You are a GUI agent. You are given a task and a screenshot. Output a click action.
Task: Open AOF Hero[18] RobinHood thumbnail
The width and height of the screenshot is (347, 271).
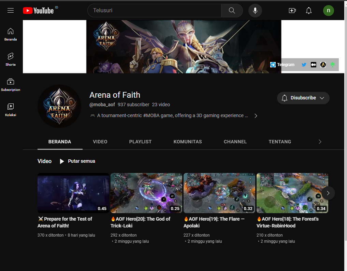[x=292, y=193]
